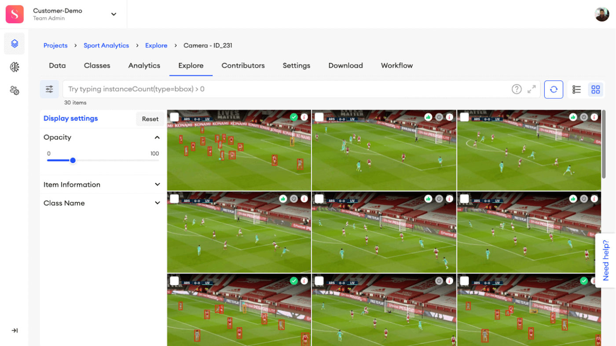Click thumbs-up icon on top-right thumbnail
Image resolution: width=616 pixels, height=346 pixels.
coord(573,117)
